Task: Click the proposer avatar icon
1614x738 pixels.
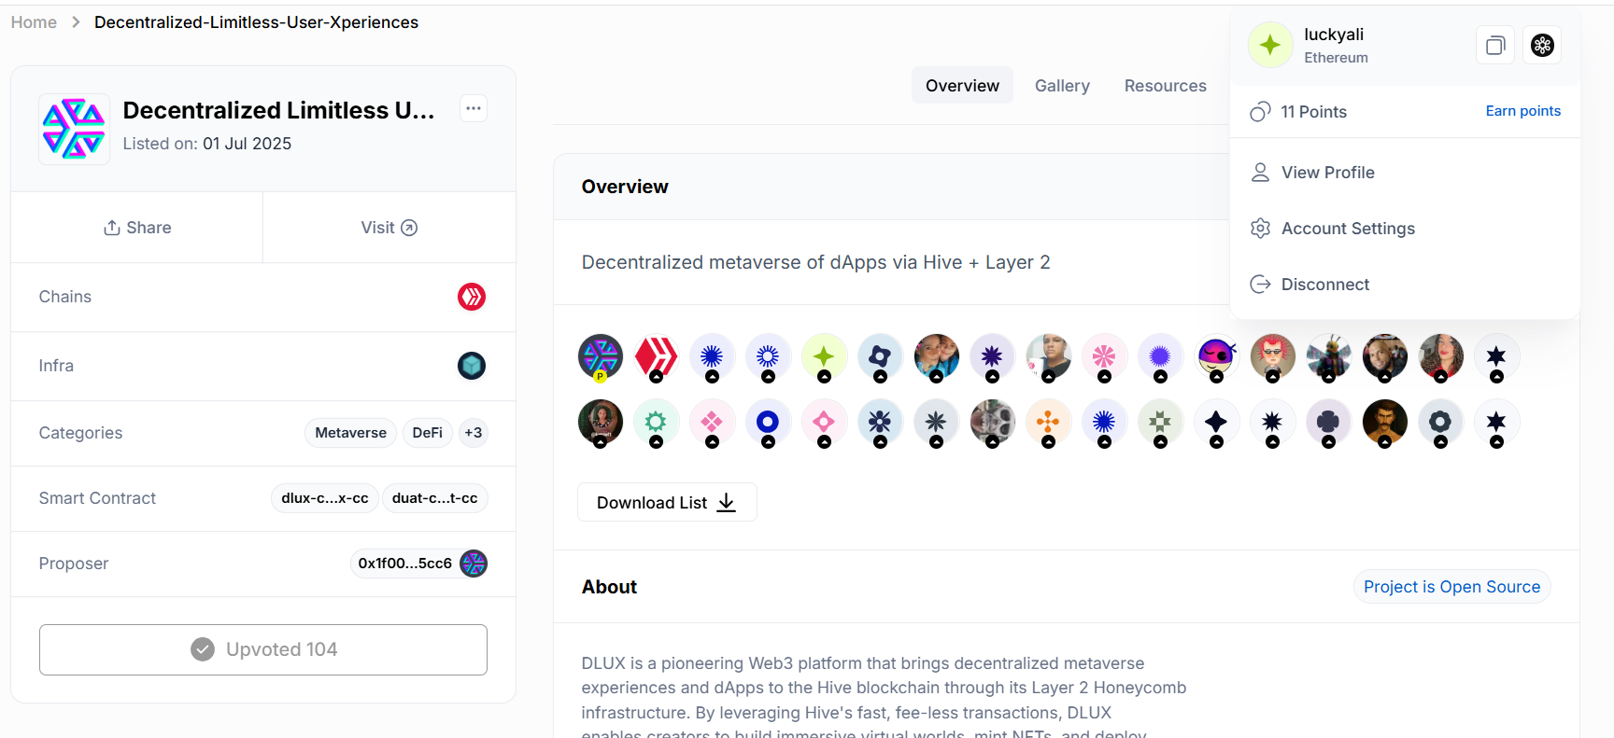Action: click(x=474, y=564)
